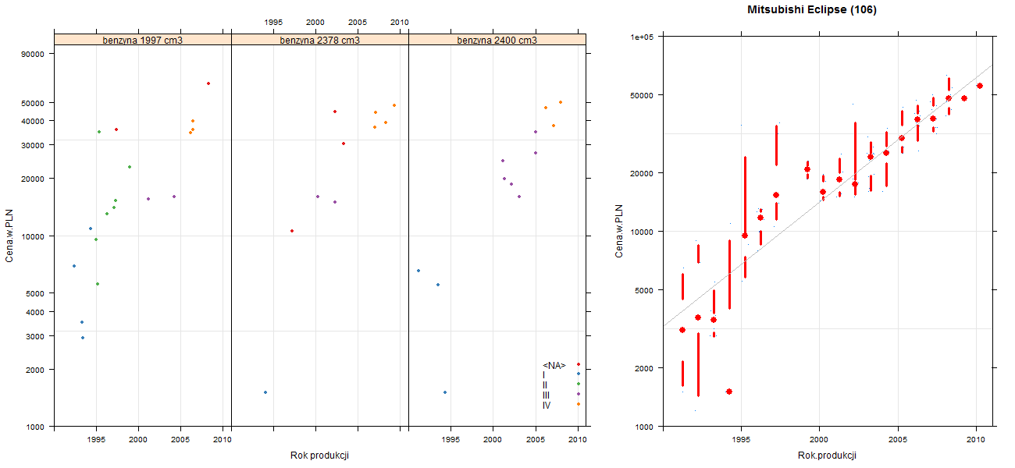
Task: Click the 2005 label above the benzyna 2378 panel
Action: point(358,23)
